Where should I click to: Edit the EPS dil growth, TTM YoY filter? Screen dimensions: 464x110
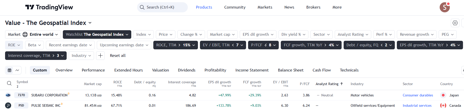430,45
